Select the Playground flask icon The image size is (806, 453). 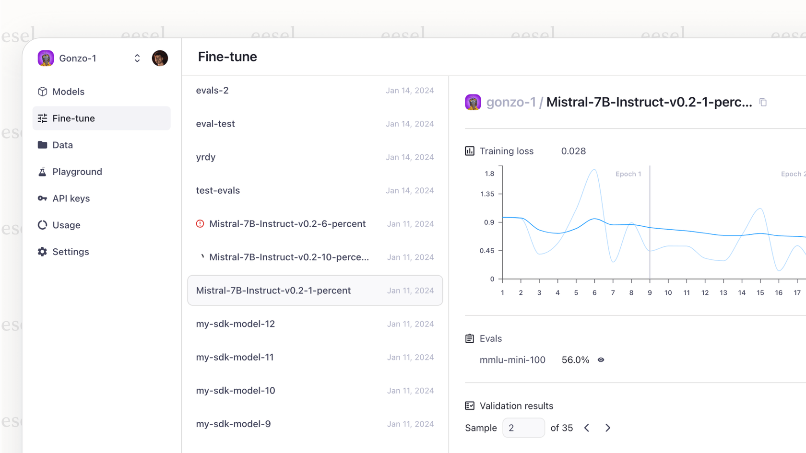(x=42, y=172)
